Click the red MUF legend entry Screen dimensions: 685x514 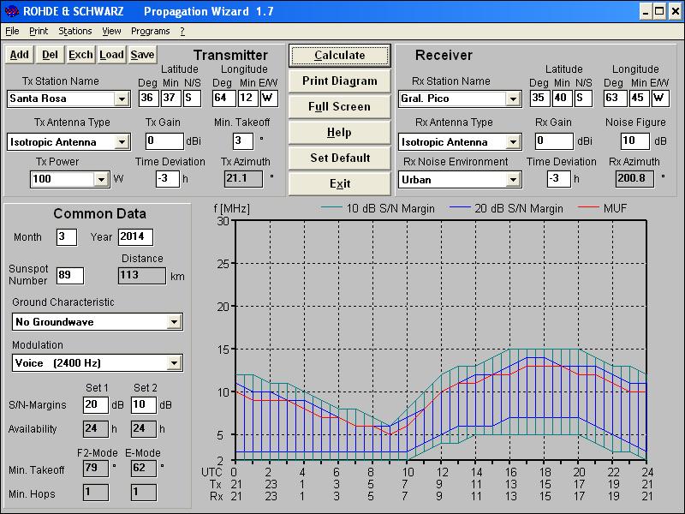coord(603,208)
